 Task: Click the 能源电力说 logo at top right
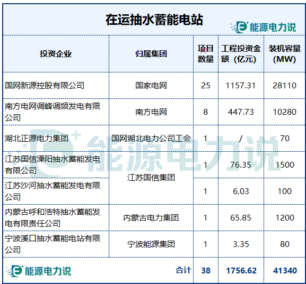click(x=264, y=28)
